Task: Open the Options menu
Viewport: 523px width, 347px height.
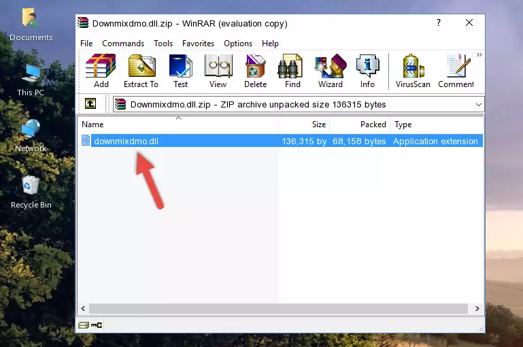Action: (238, 44)
